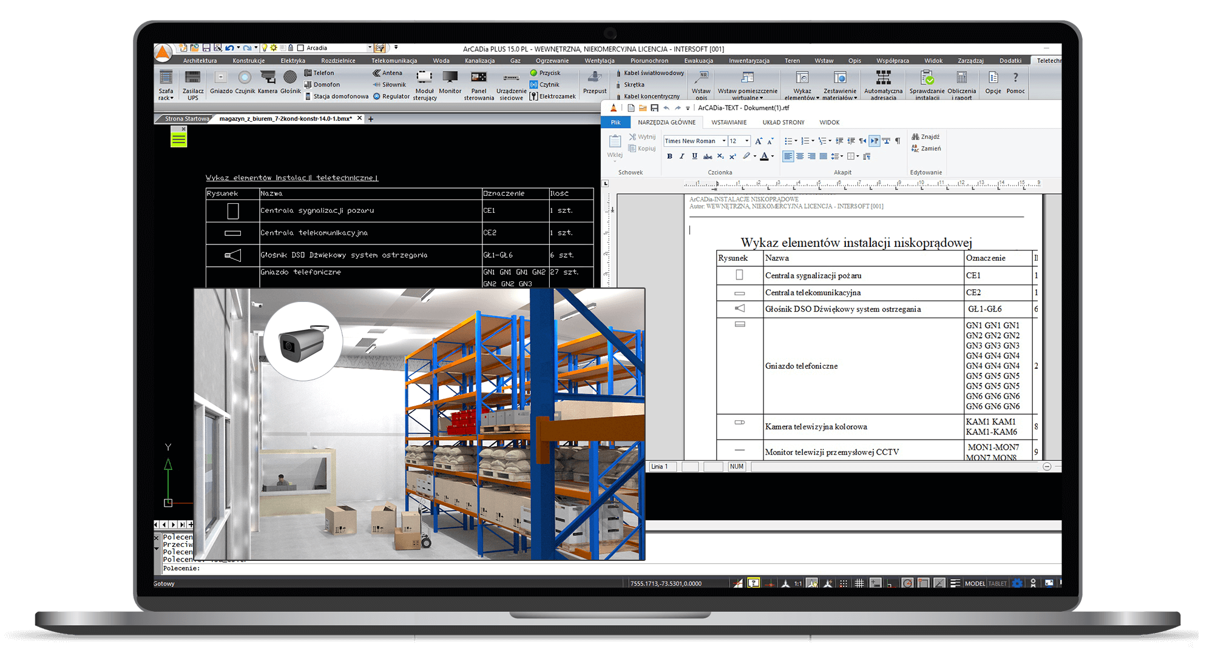Insert a Kamera element from ribbon
This screenshot has height=667, width=1221.
pos(268,78)
